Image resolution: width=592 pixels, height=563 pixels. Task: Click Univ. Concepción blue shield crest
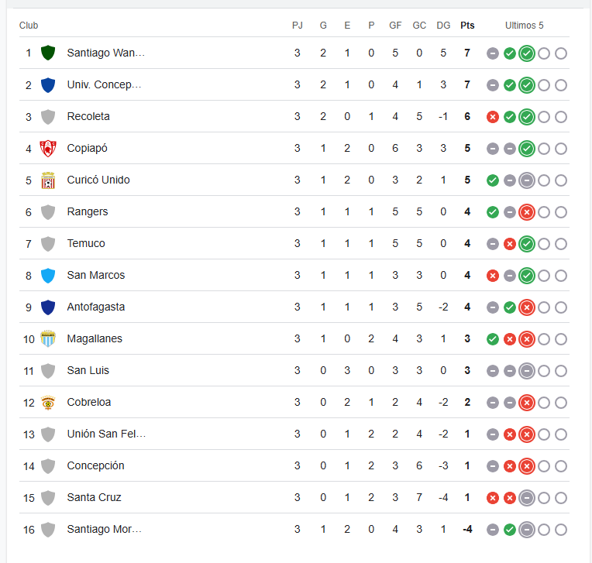click(x=48, y=85)
